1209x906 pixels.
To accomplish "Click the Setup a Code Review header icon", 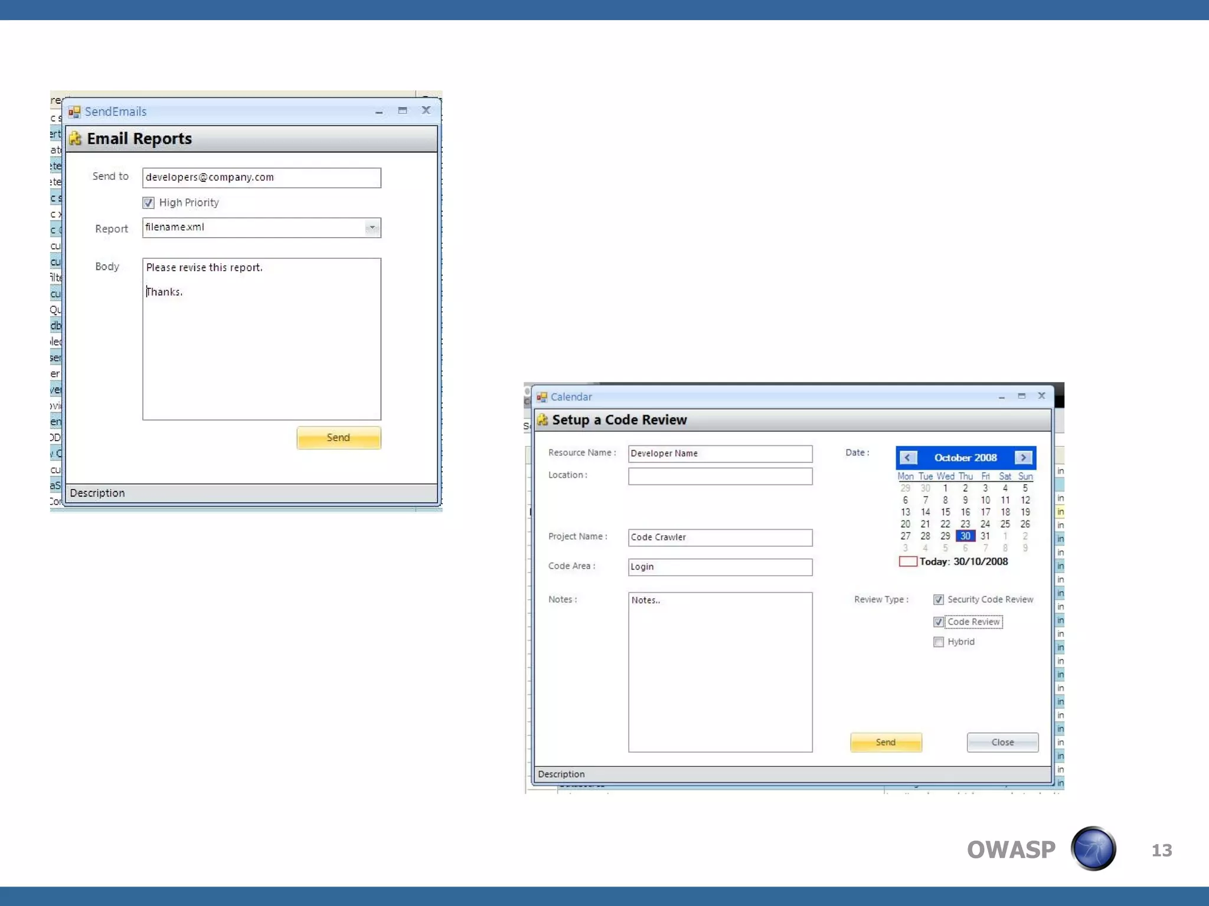I will point(543,420).
